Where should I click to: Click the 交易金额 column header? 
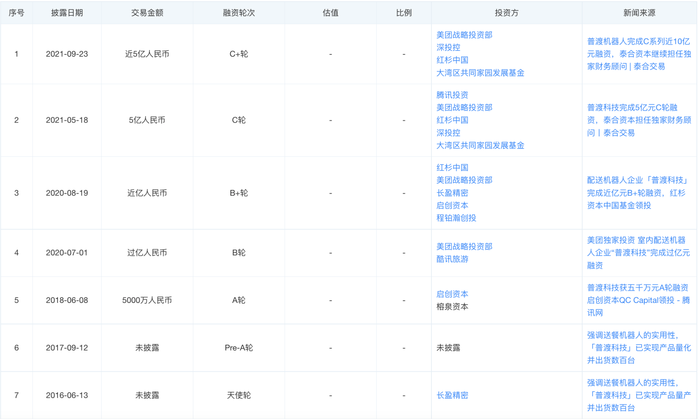[x=147, y=13]
